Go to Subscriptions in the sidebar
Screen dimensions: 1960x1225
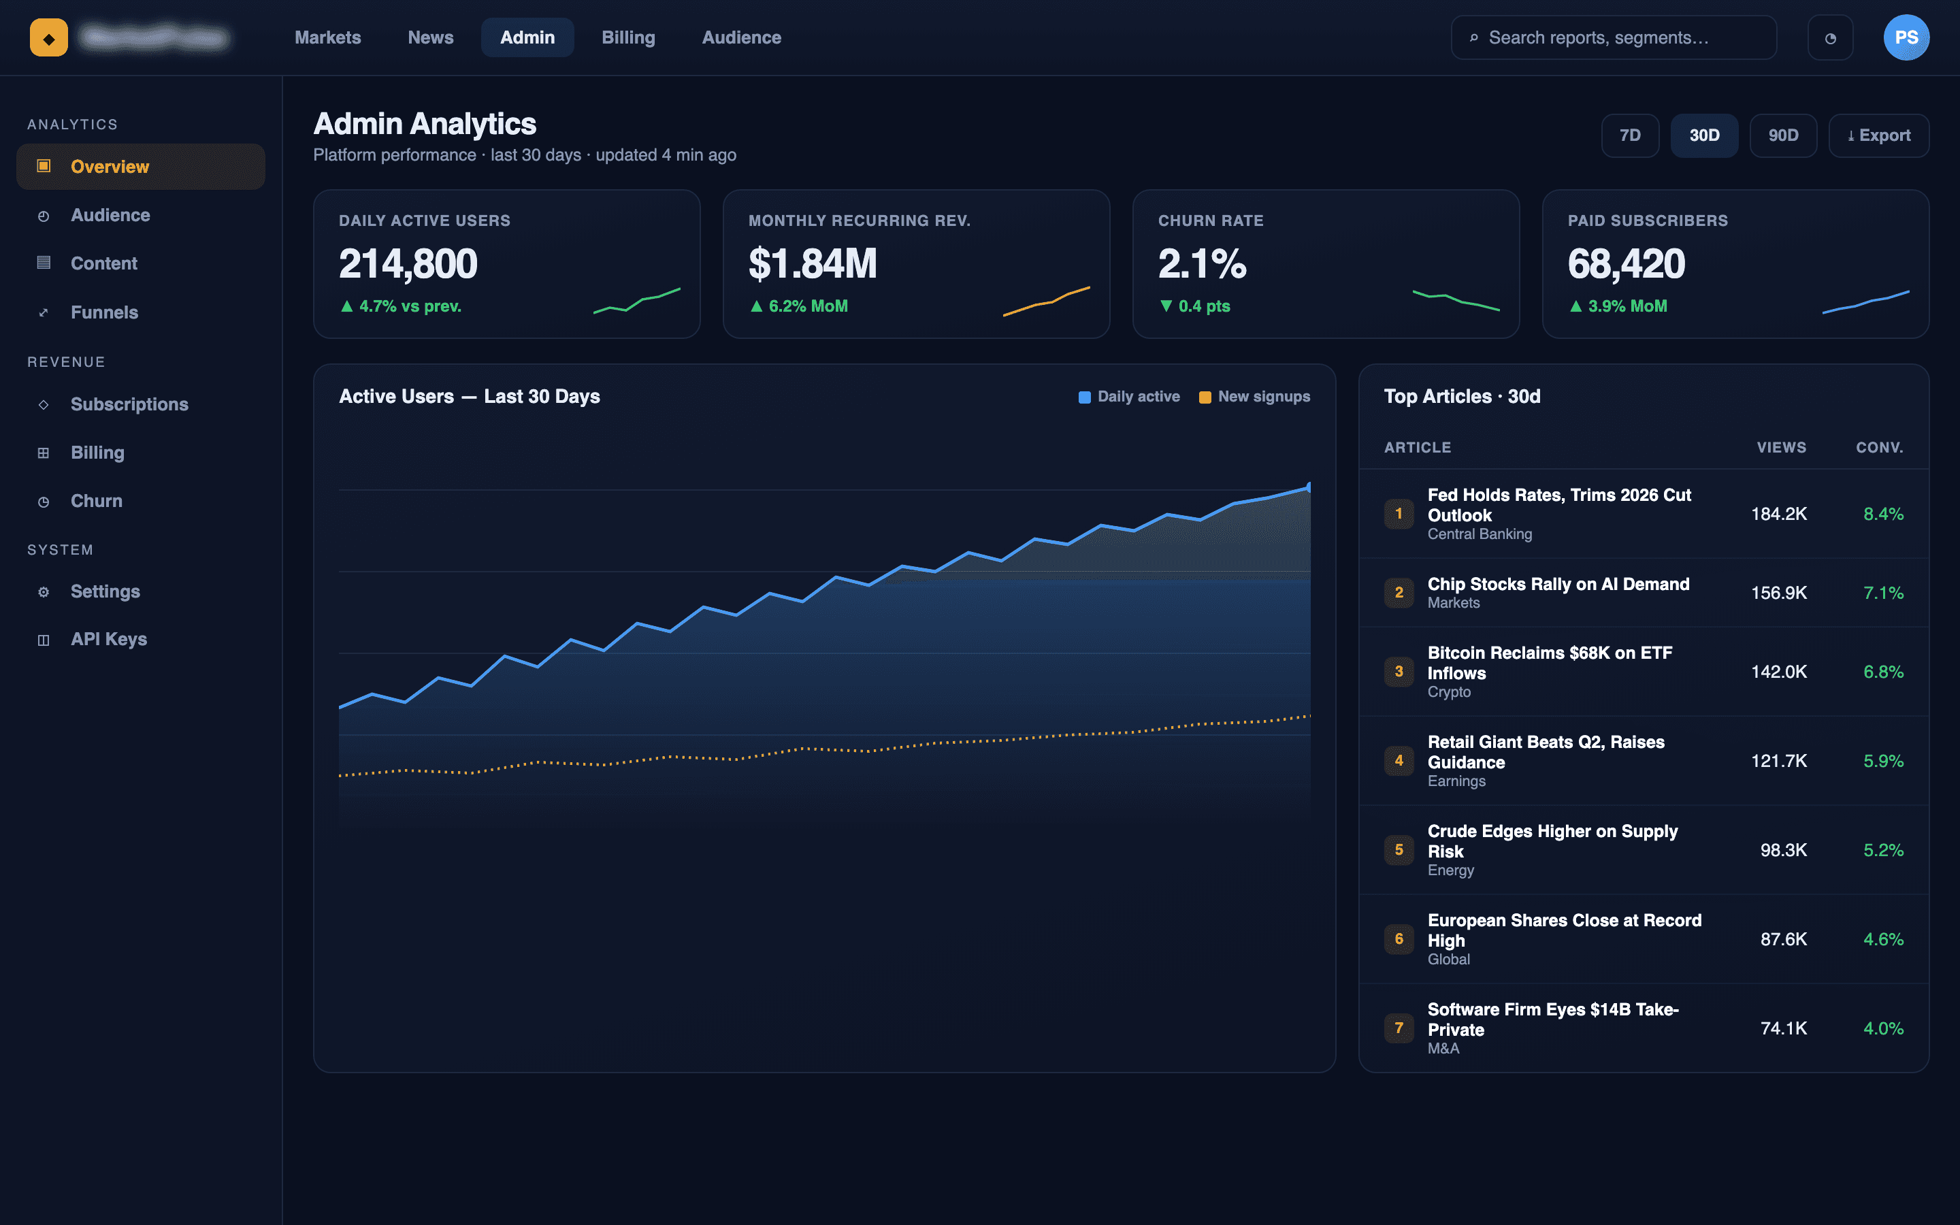click(141, 404)
